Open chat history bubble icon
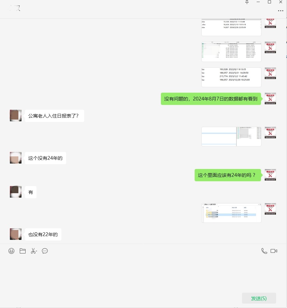 45,251
